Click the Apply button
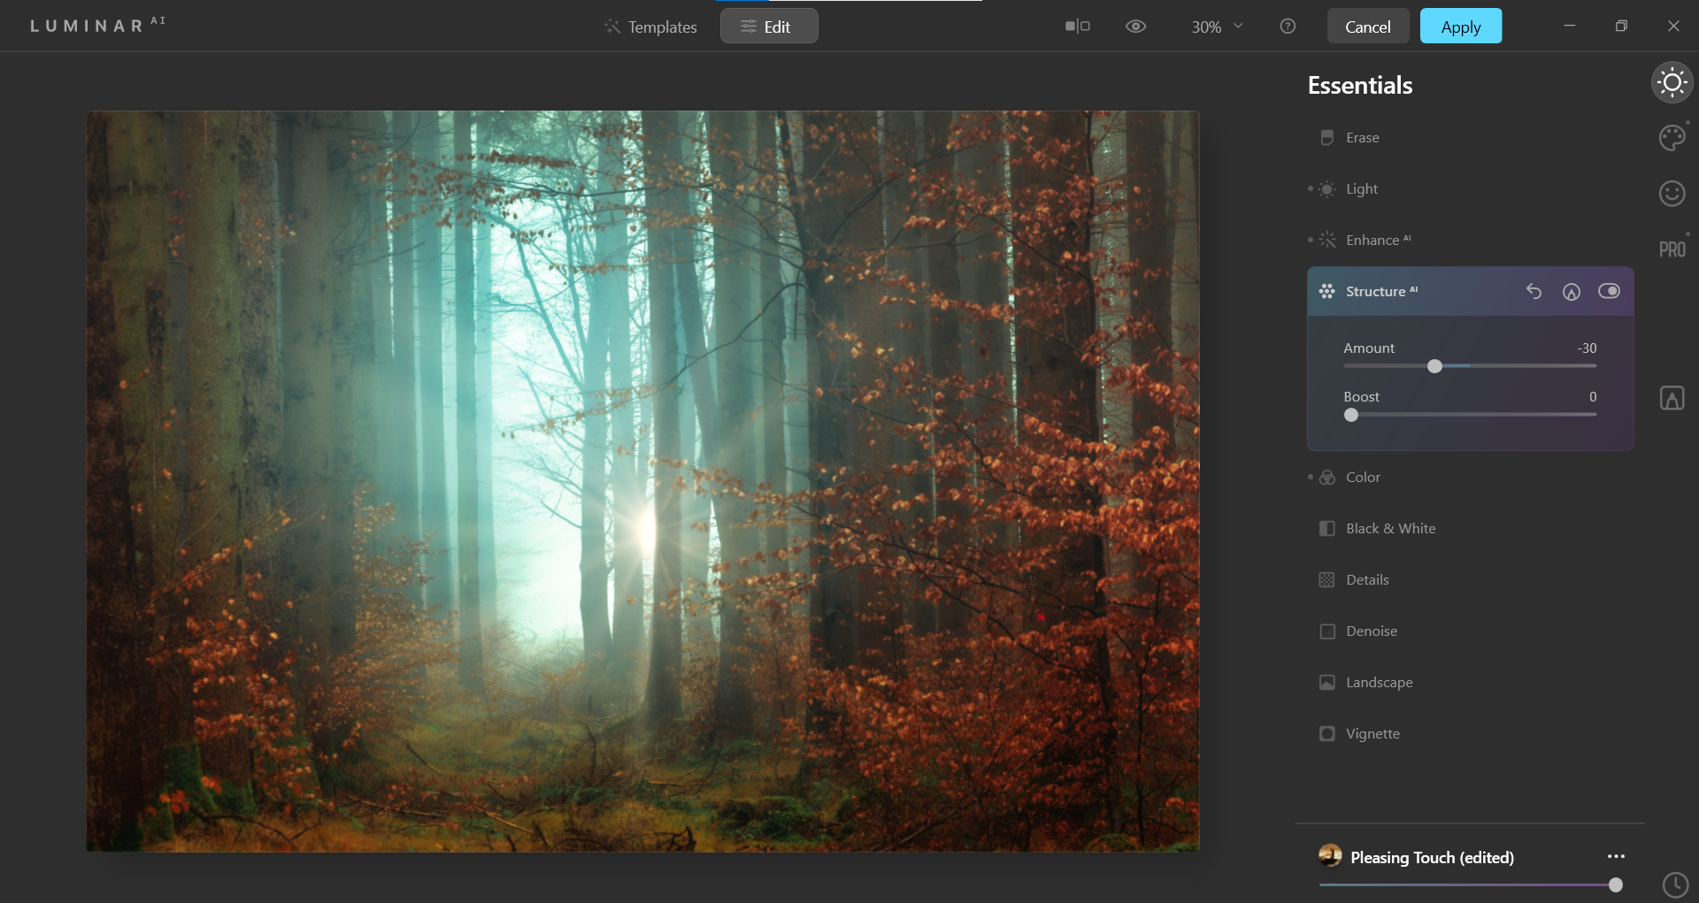 coord(1460,27)
